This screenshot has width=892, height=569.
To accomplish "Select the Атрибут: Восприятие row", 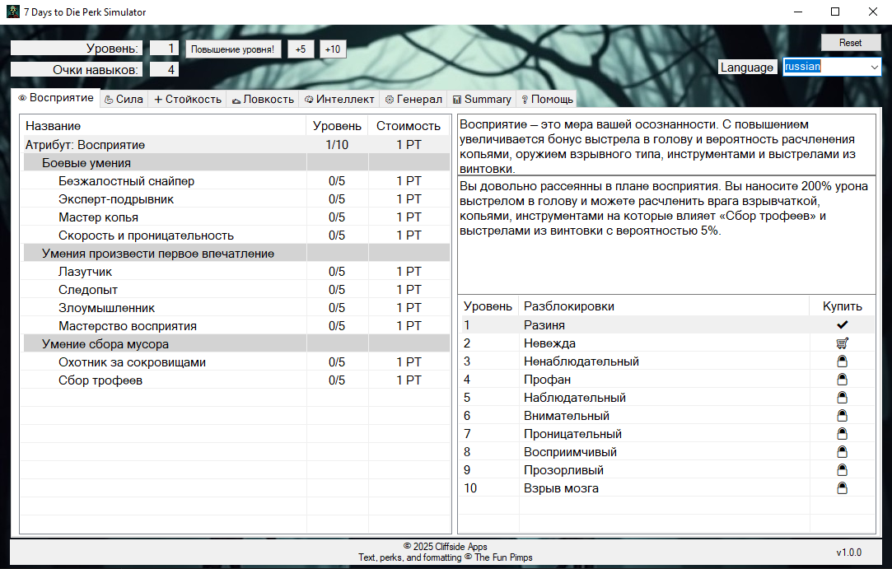I will click(x=236, y=145).
